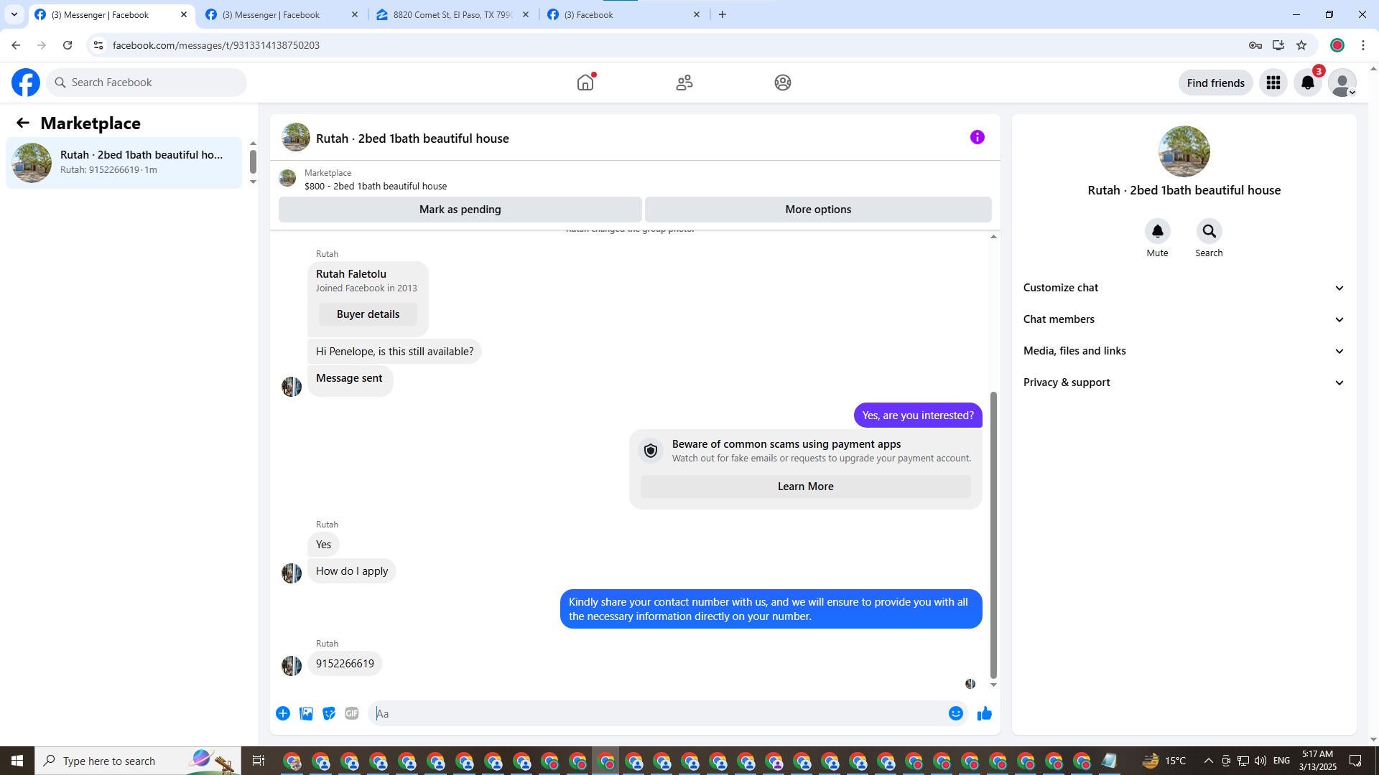Click the address bar URL

216,45
